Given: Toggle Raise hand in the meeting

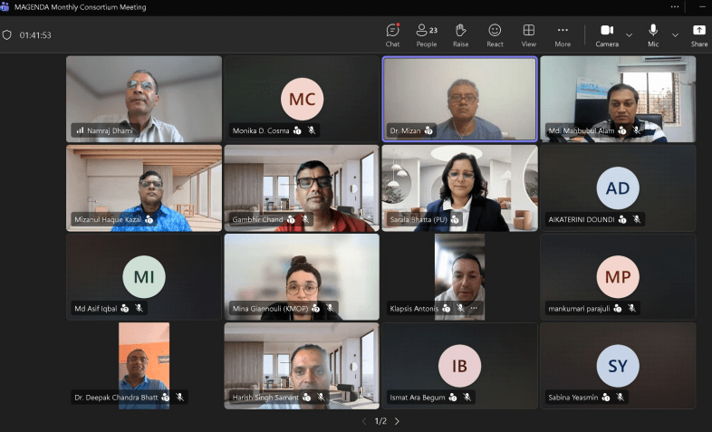Looking at the screenshot, I should click(x=460, y=34).
